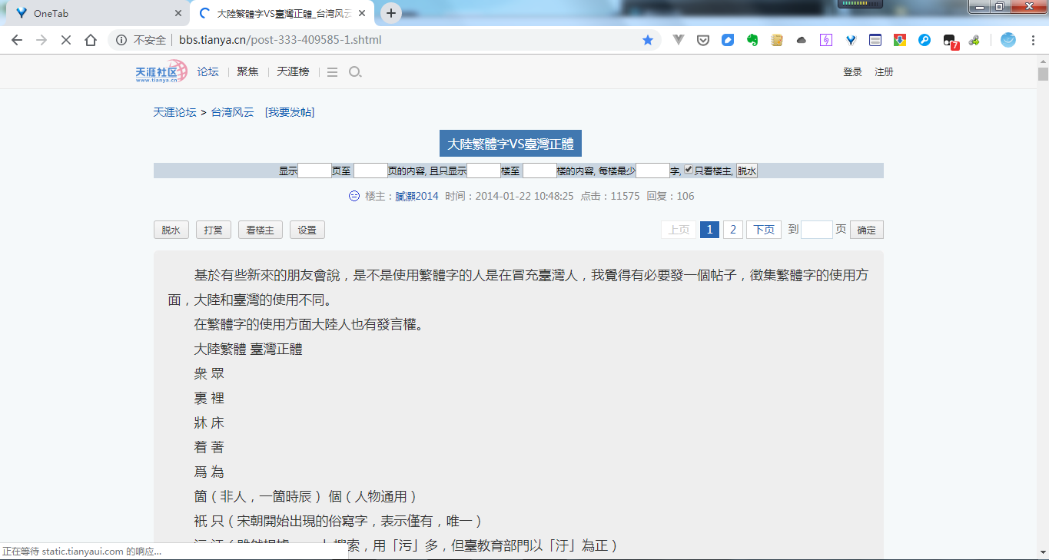Click the post title 大陸繁體字VS臺灣正體
Image resolution: width=1049 pixels, height=560 pixels.
[x=510, y=144]
